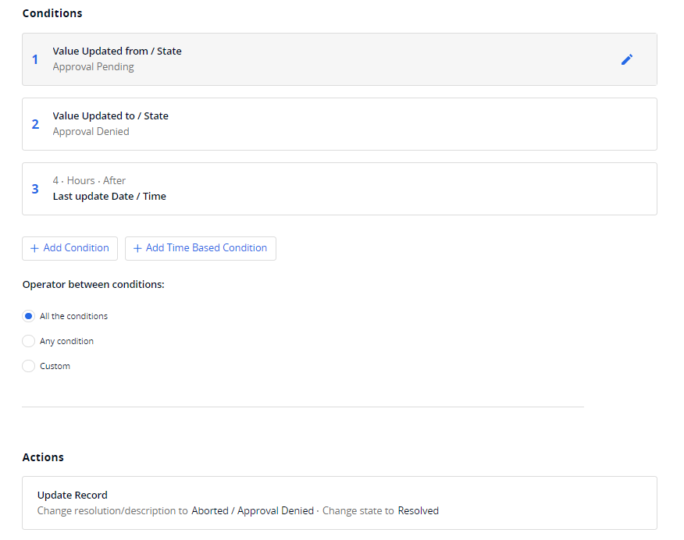Click the blue number 2 condition marker
Viewport: 684px width, 540px height.
tap(35, 124)
